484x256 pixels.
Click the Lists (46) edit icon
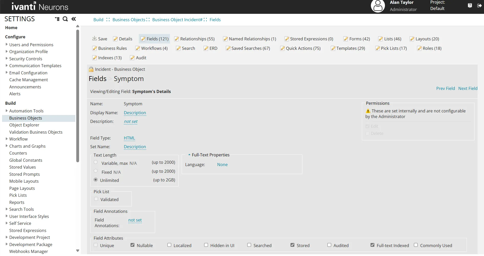coord(381,39)
